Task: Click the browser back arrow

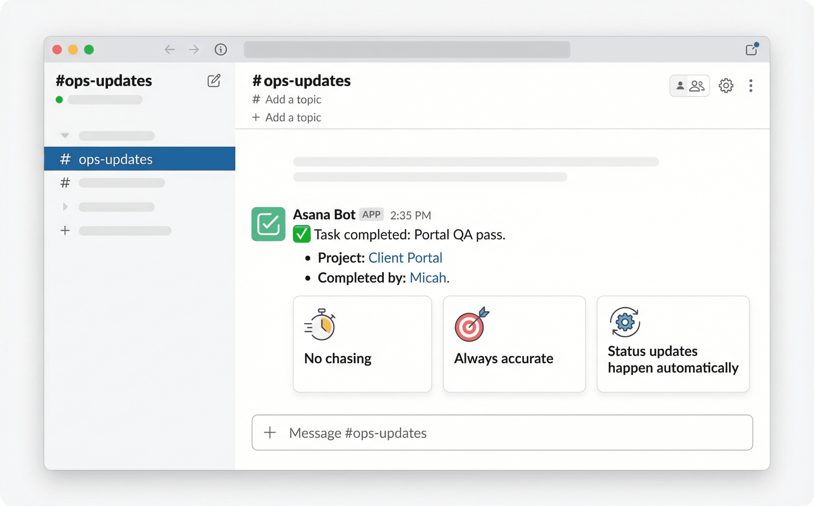Action: pyautogui.click(x=170, y=50)
